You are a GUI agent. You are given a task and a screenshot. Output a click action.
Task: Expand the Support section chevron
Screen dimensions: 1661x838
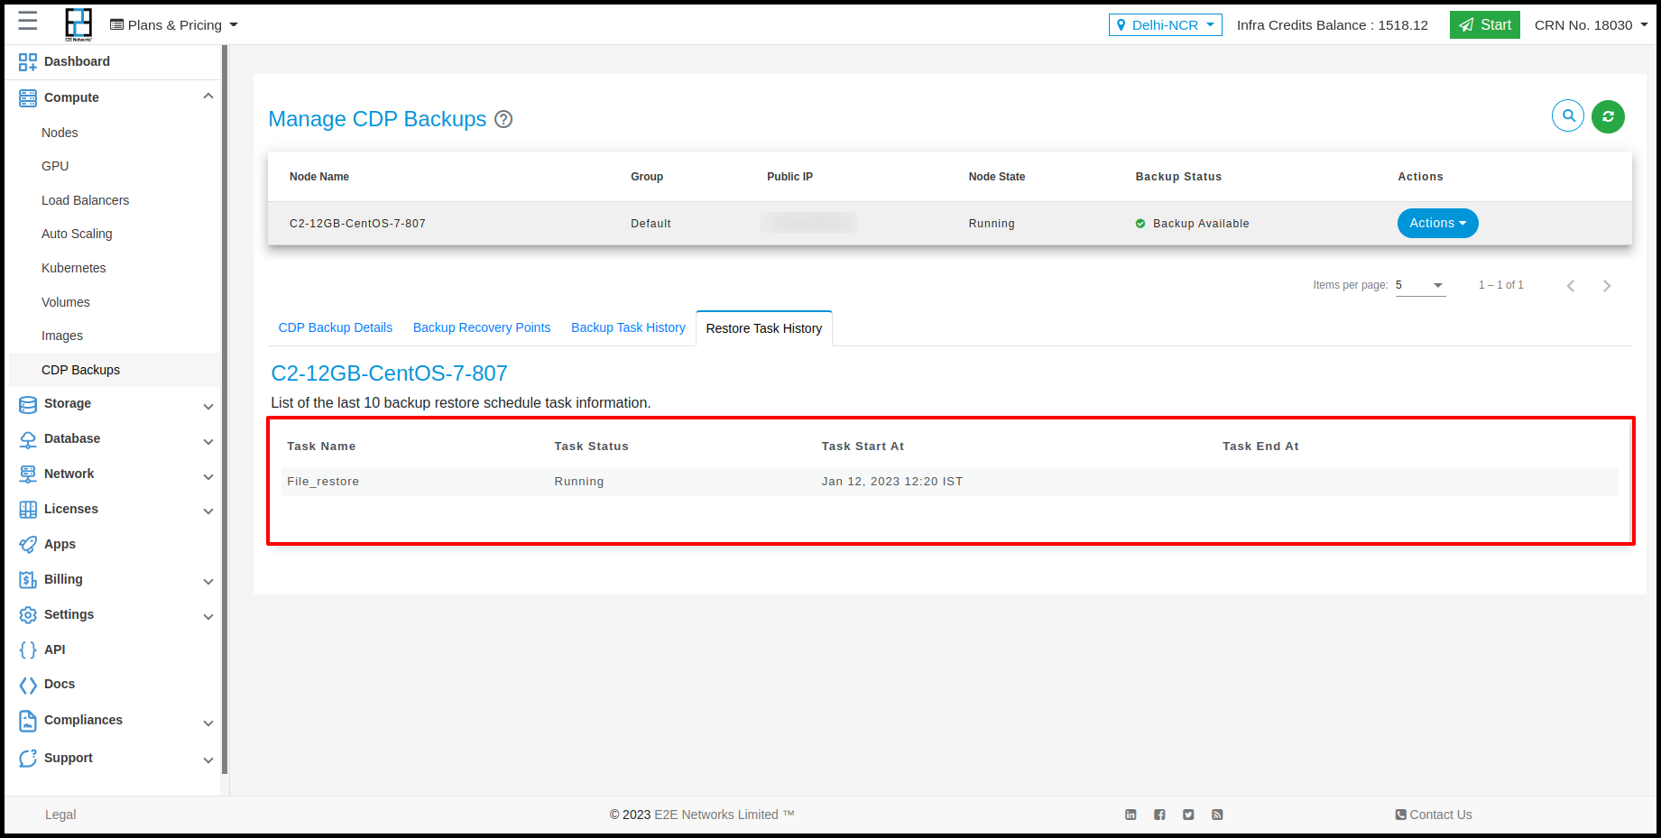[x=208, y=760]
